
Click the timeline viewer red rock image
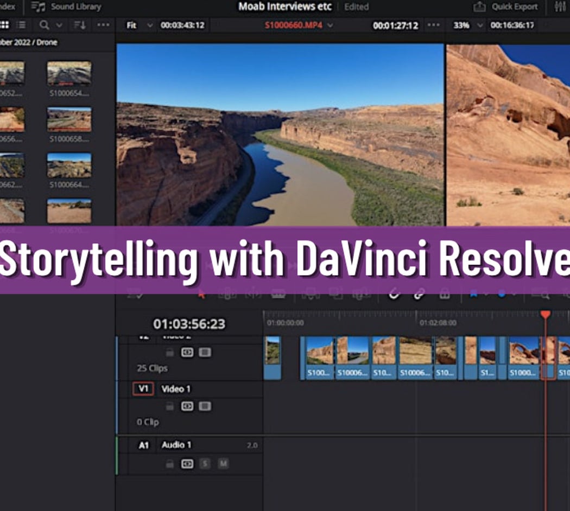tap(508, 135)
